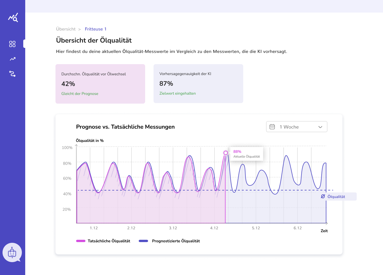Click the current data point marker on chart
383x275 pixels.
pyautogui.click(x=226, y=153)
